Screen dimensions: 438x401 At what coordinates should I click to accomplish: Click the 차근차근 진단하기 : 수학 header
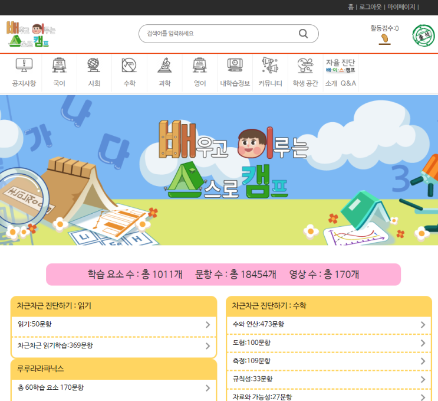329,306
